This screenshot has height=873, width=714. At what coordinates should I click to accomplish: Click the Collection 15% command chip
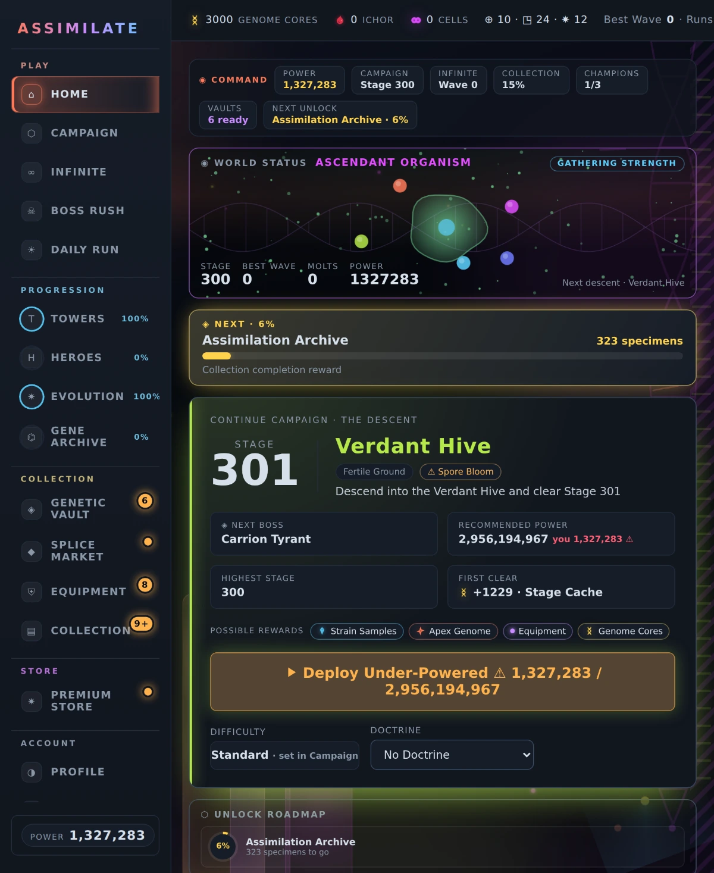coord(531,80)
